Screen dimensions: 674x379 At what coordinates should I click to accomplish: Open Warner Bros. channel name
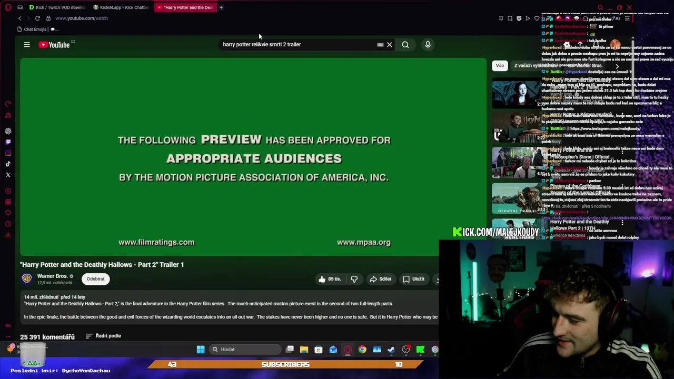click(52, 276)
